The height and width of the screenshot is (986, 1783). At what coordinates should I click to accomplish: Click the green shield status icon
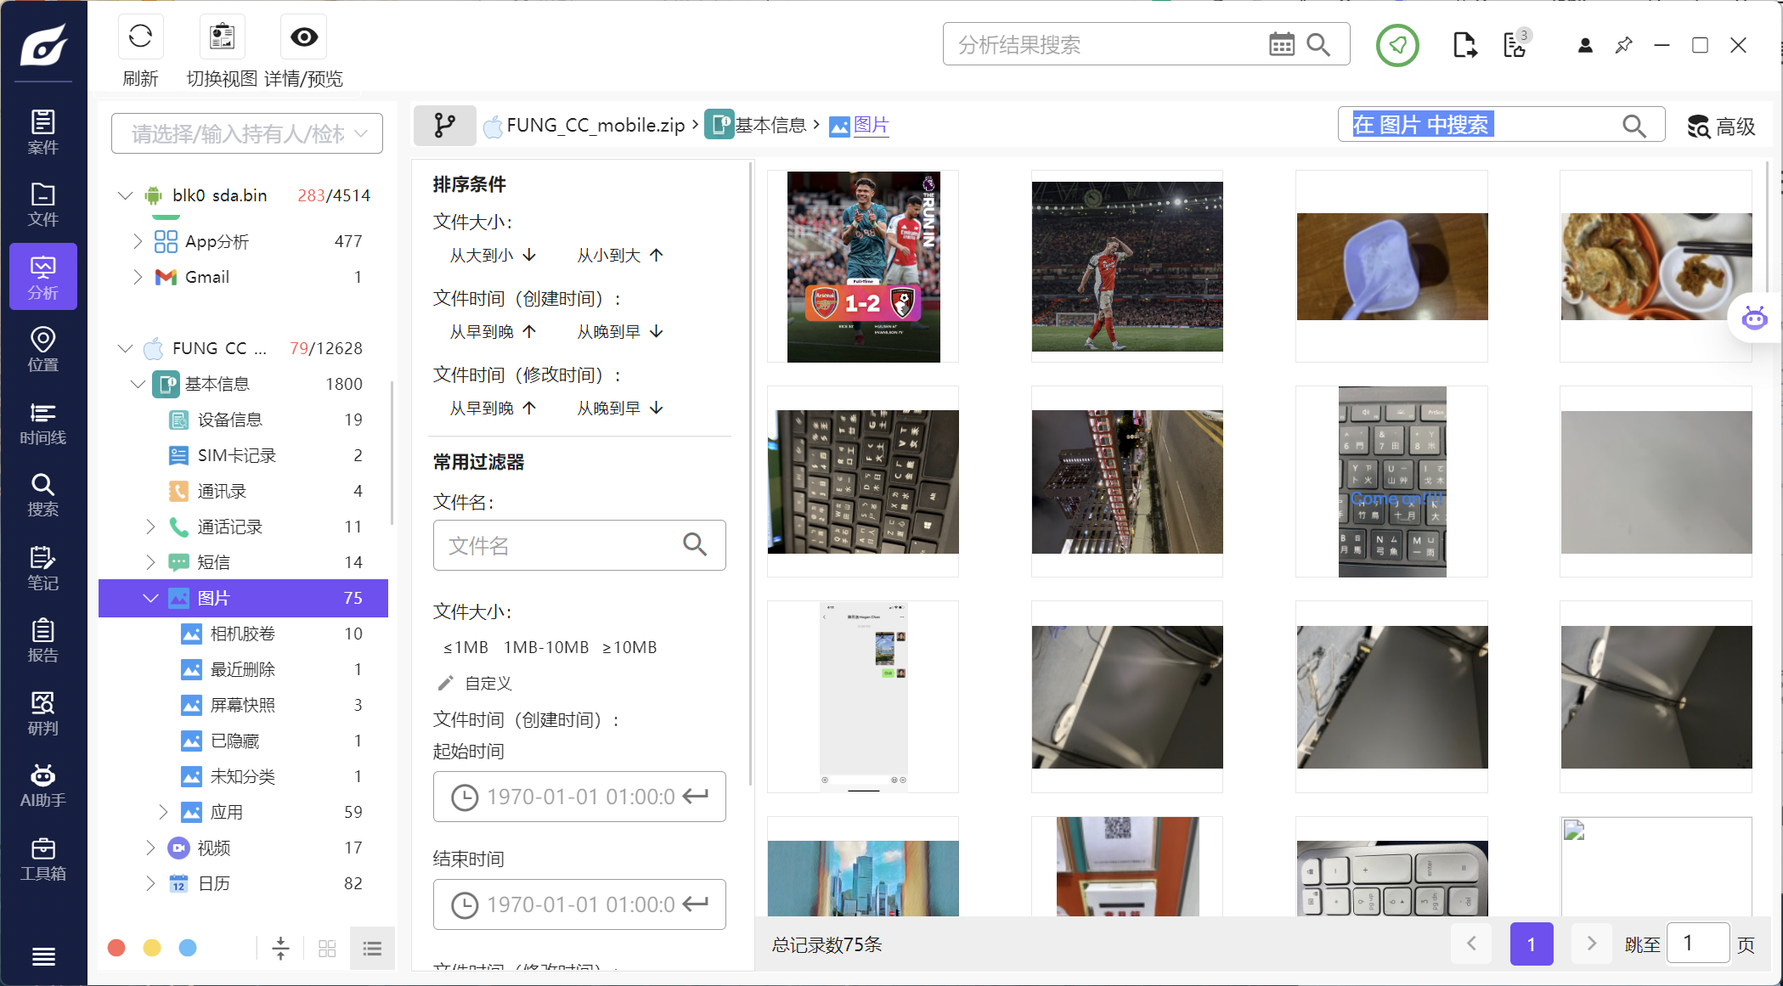pos(1397,45)
